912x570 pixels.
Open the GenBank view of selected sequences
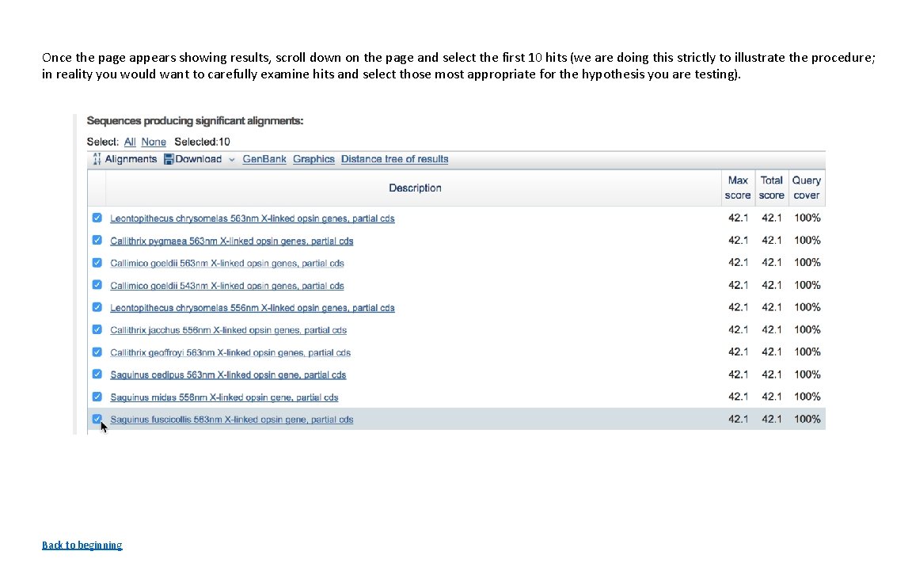tap(264, 158)
